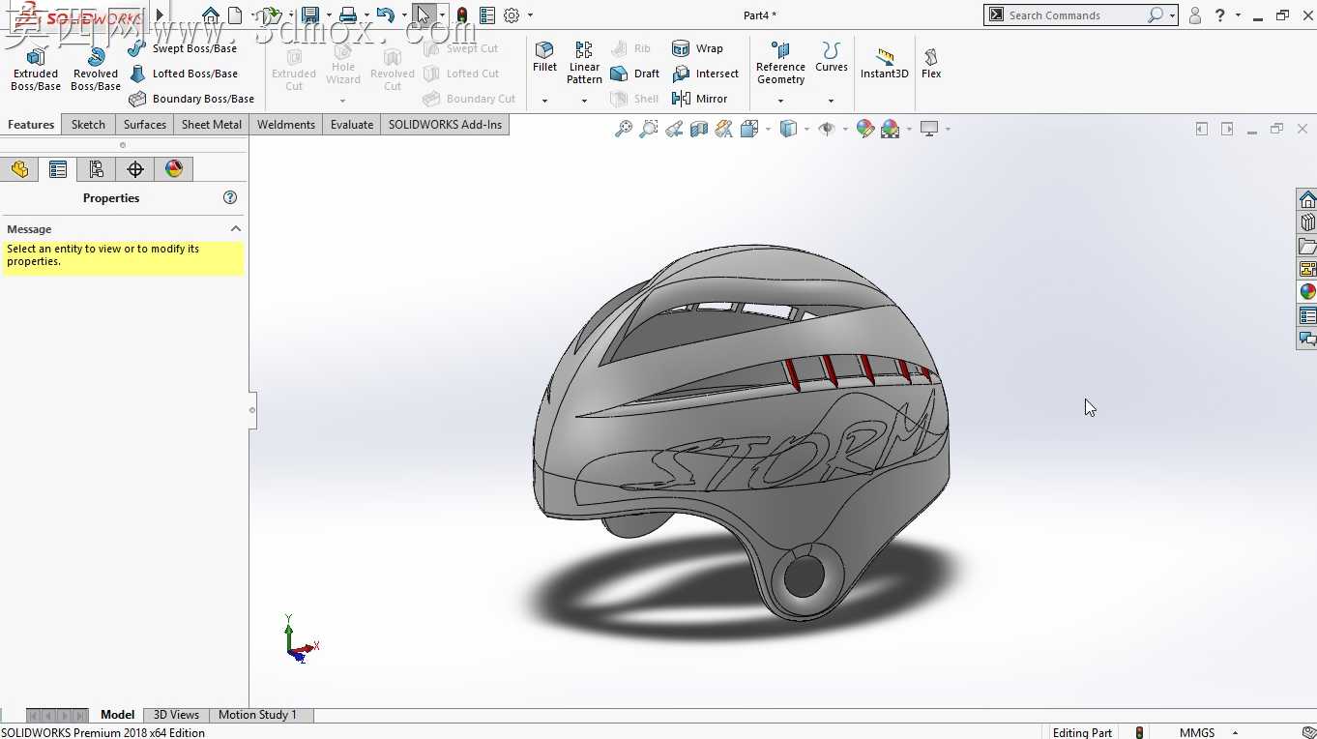Expand the Reference Geometry dropdown arrow
The height and width of the screenshot is (739, 1317).
[780, 101]
